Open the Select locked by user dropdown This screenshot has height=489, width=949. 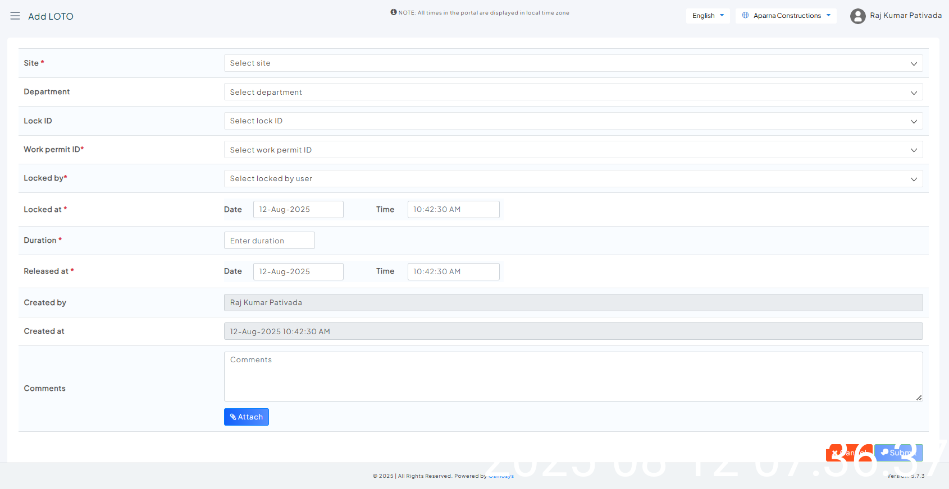573,179
